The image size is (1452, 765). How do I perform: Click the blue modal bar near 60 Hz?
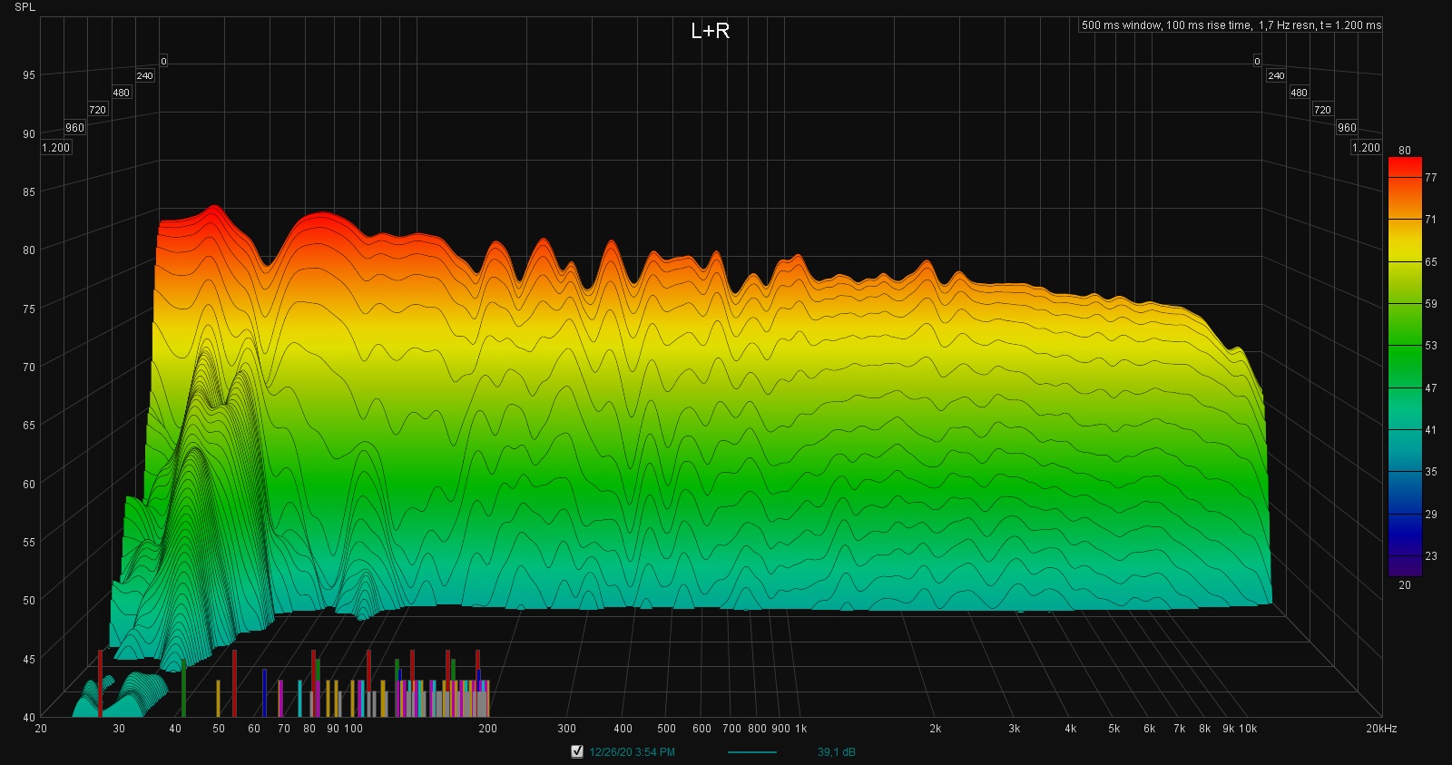[x=264, y=691]
